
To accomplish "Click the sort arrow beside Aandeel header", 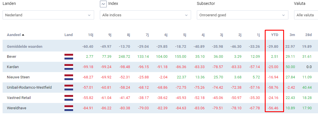I will (23, 35).
